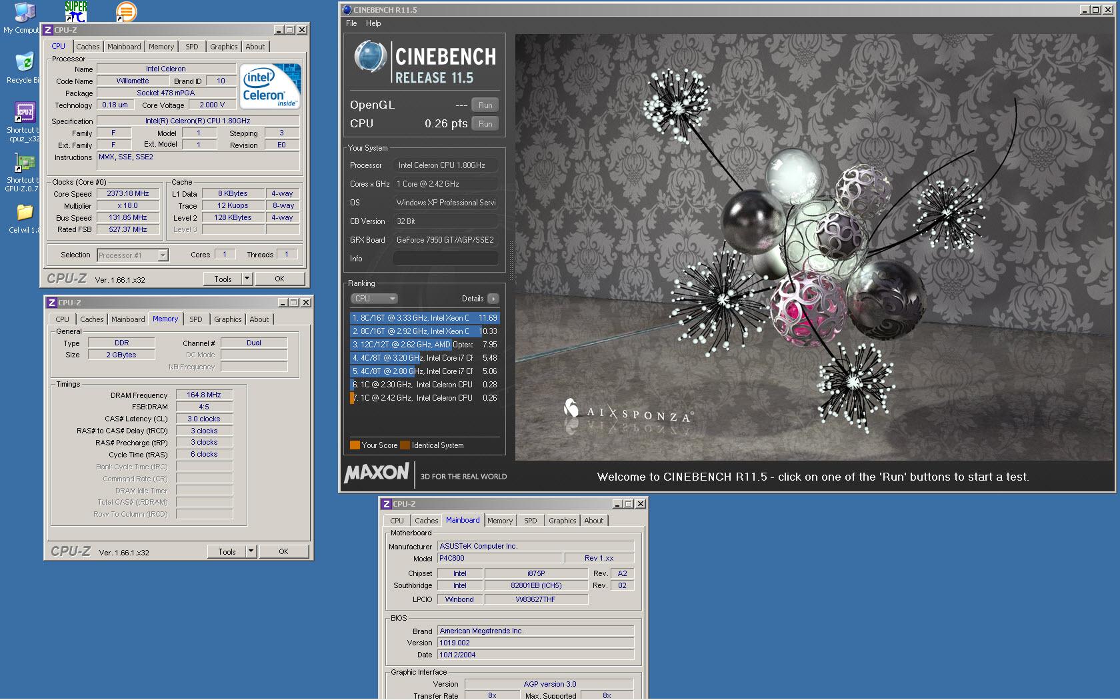
Task: Open the Help menu in Cinebench
Action: click(373, 23)
